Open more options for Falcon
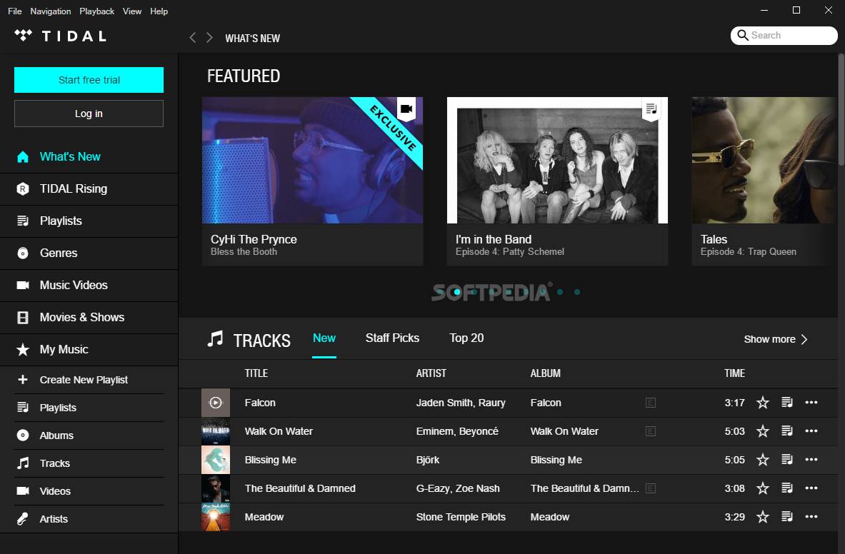This screenshot has height=554, width=845. 811,402
